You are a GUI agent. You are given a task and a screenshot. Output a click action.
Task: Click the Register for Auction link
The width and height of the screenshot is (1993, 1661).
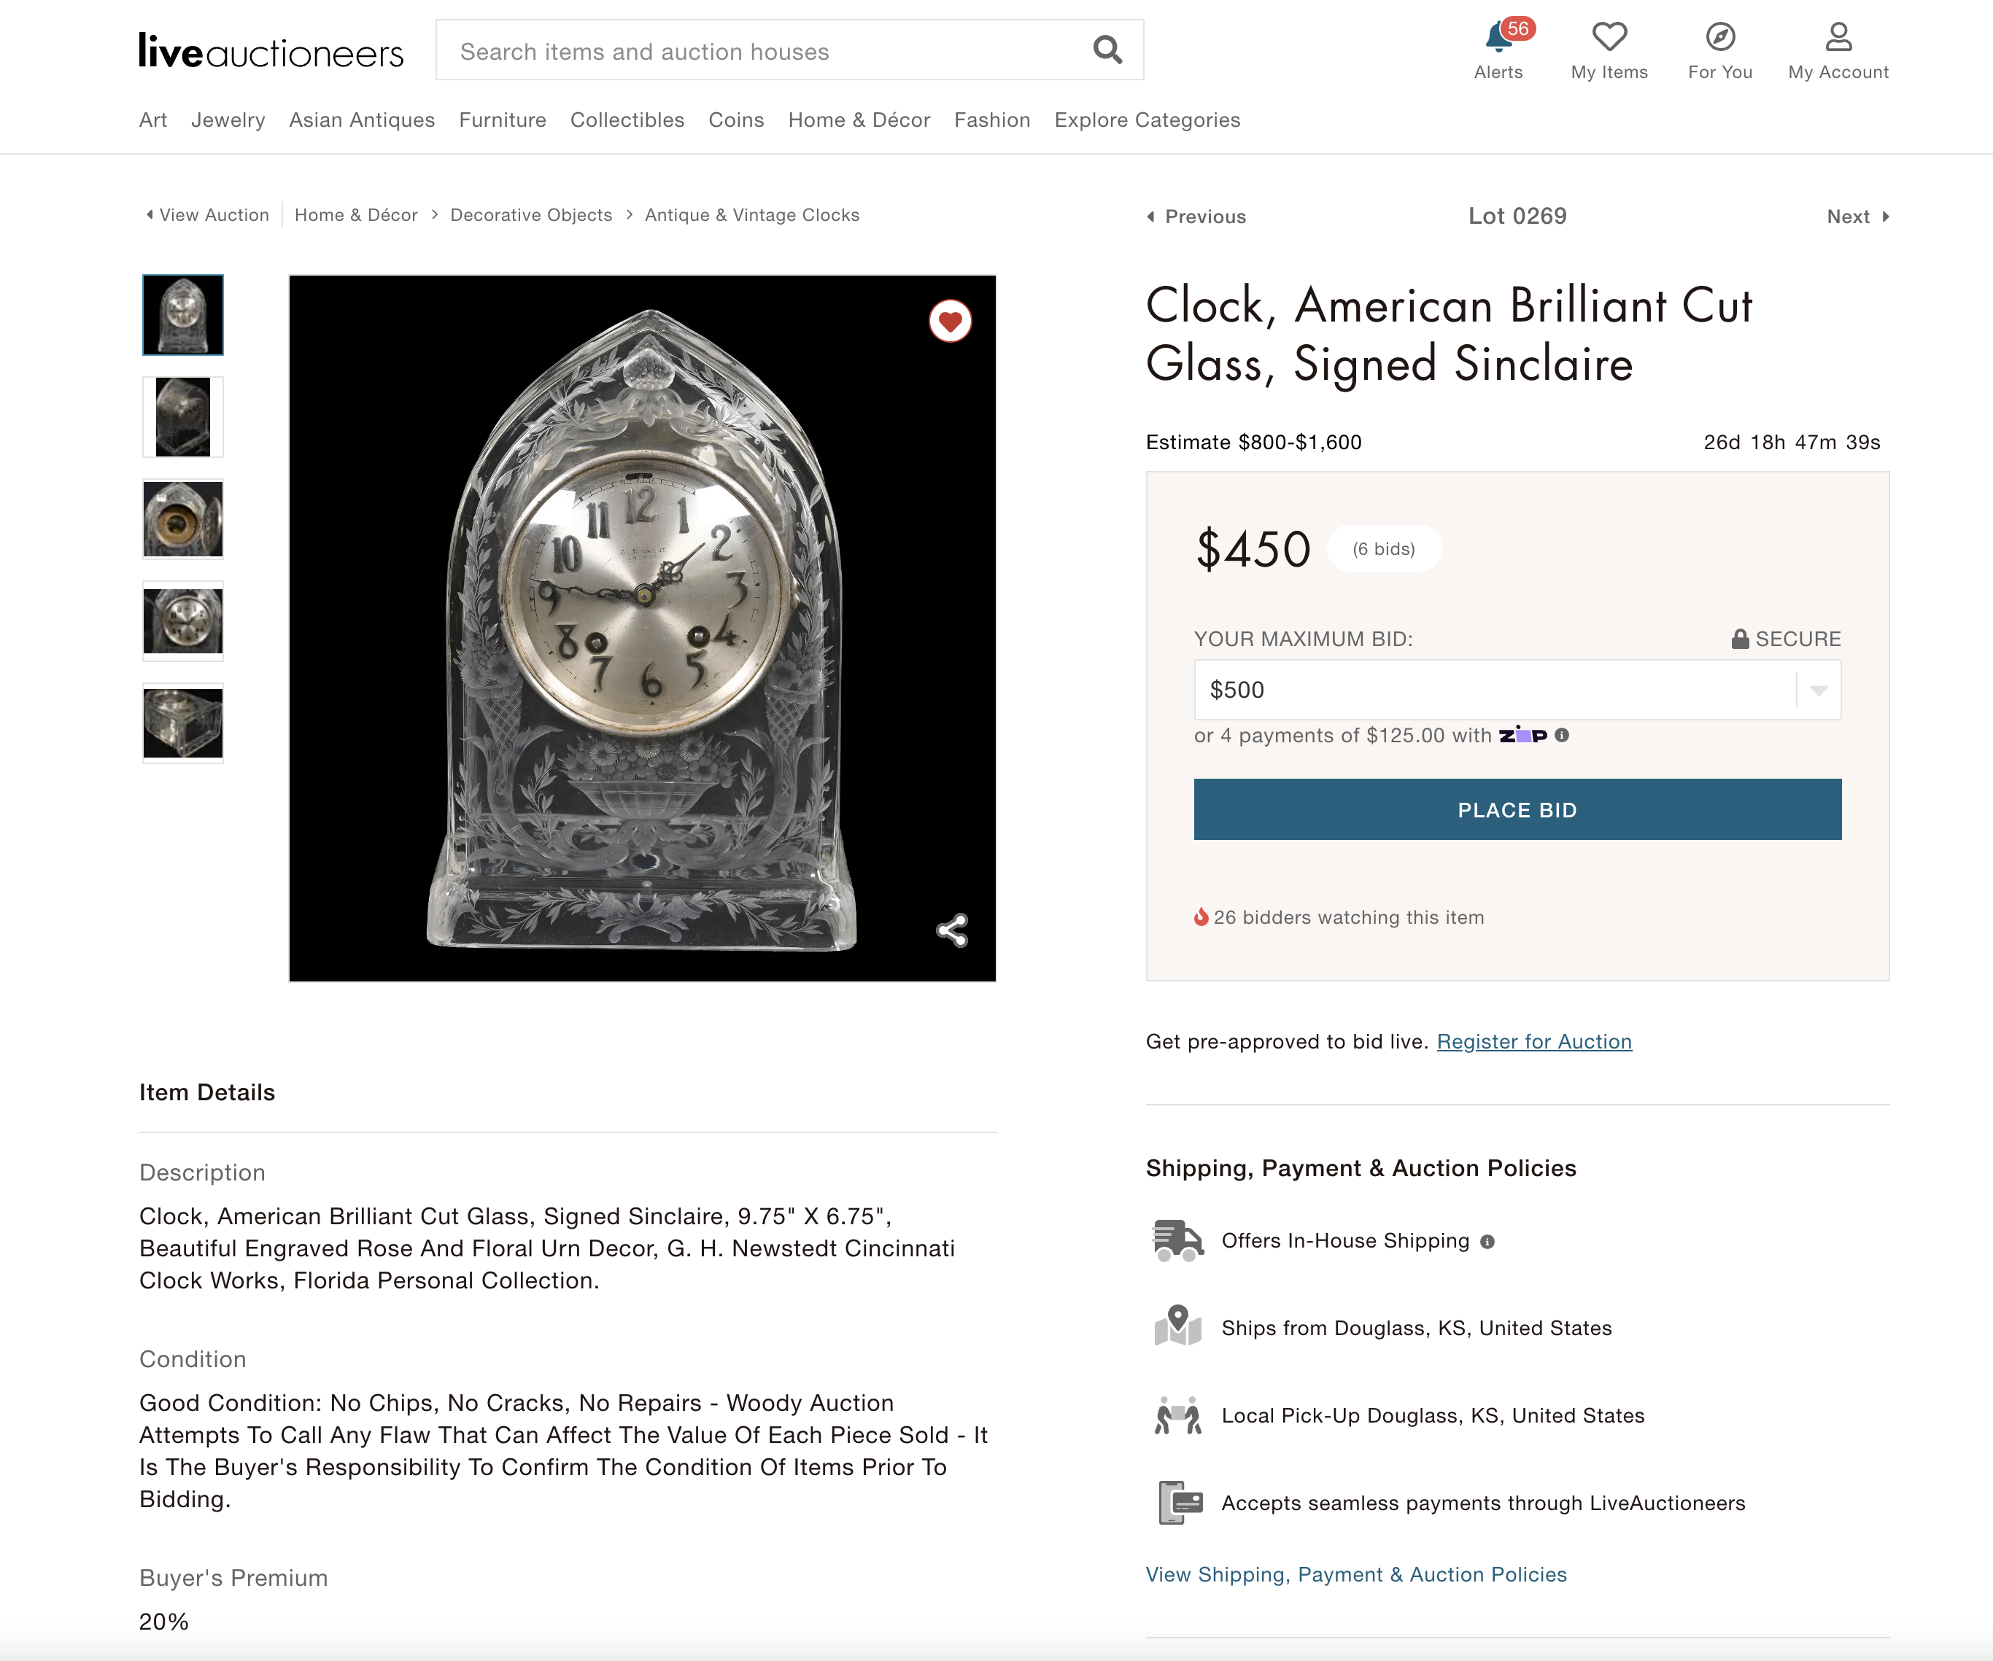1533,1041
